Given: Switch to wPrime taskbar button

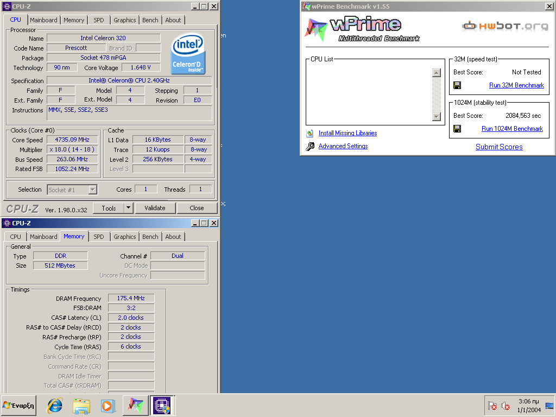Looking at the screenshot, I should point(135,405).
